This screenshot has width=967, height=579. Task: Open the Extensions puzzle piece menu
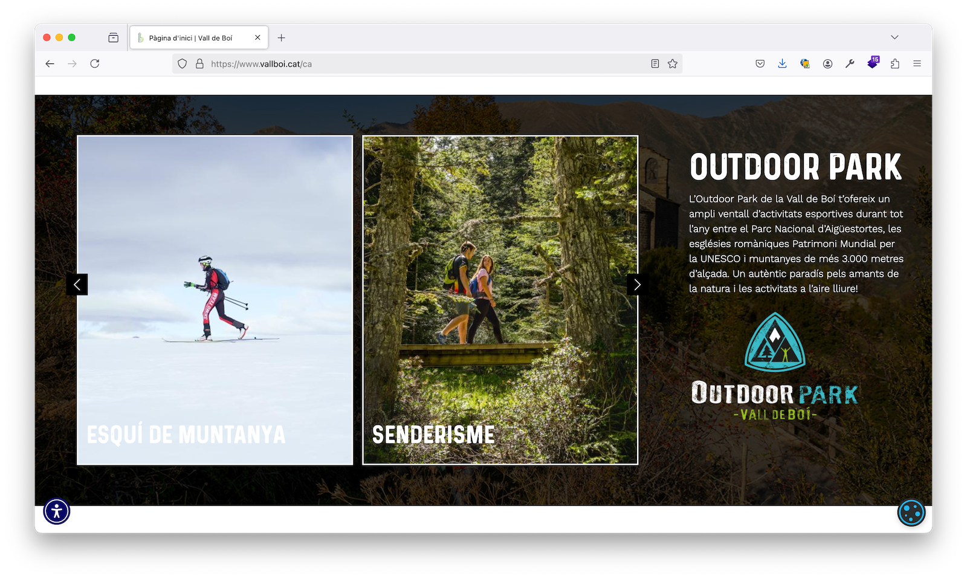[895, 64]
